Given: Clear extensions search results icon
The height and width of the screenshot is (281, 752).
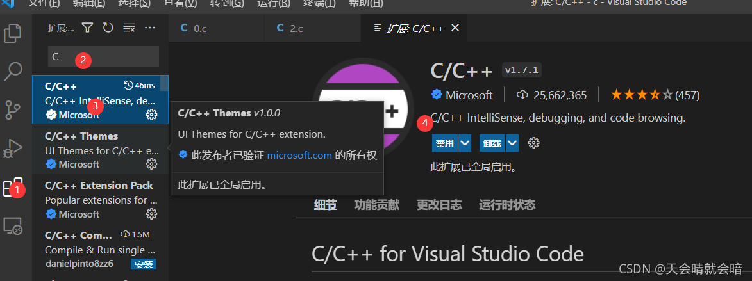Looking at the screenshot, I should 129,28.
